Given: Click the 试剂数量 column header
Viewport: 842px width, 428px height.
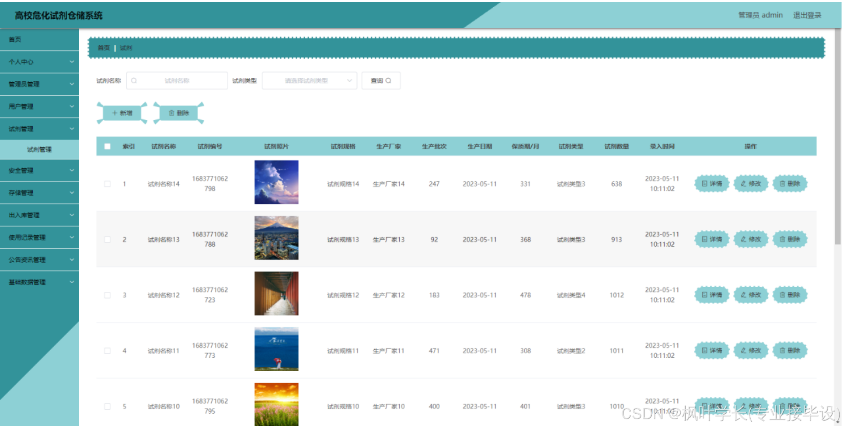Looking at the screenshot, I should (x=616, y=146).
